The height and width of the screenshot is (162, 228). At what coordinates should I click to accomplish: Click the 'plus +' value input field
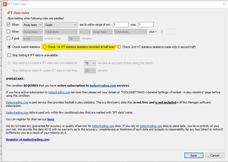pyautogui.click(x=168, y=32)
